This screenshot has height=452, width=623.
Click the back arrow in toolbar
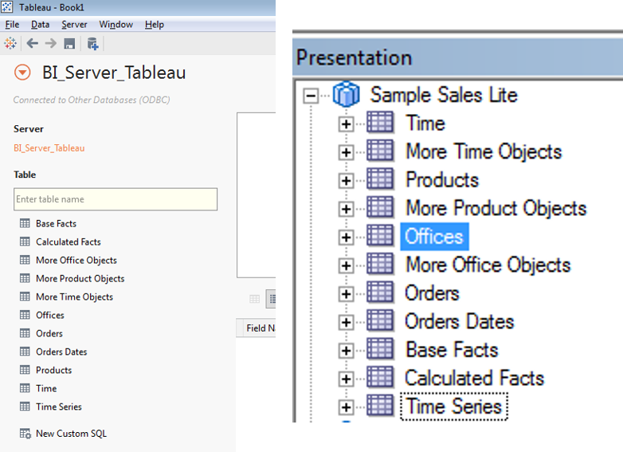pyautogui.click(x=32, y=43)
